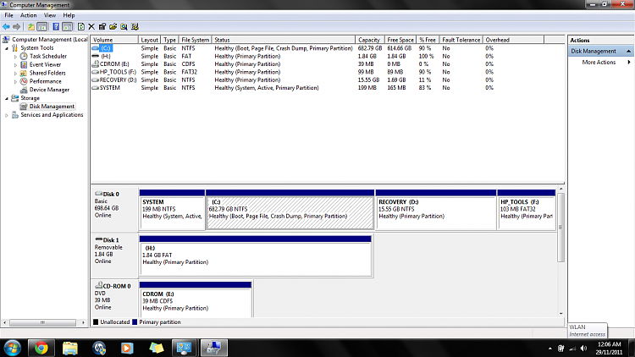The height and width of the screenshot is (357, 635).
Task: Click the CD-ROM 0 label panel
Action: (x=115, y=299)
